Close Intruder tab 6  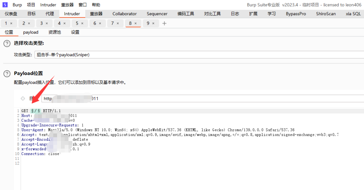[100, 24]
